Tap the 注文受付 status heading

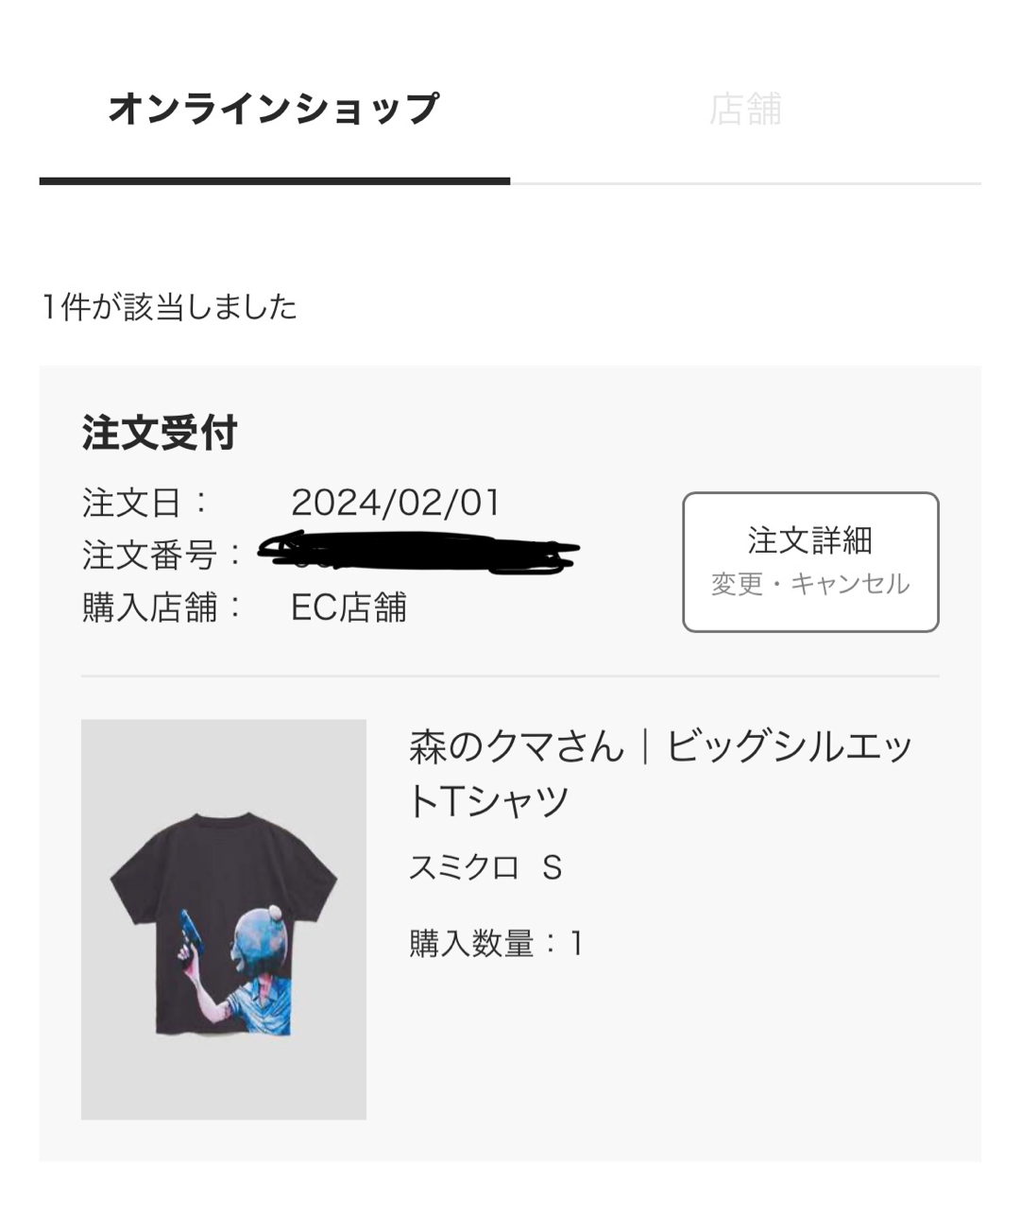[160, 434]
